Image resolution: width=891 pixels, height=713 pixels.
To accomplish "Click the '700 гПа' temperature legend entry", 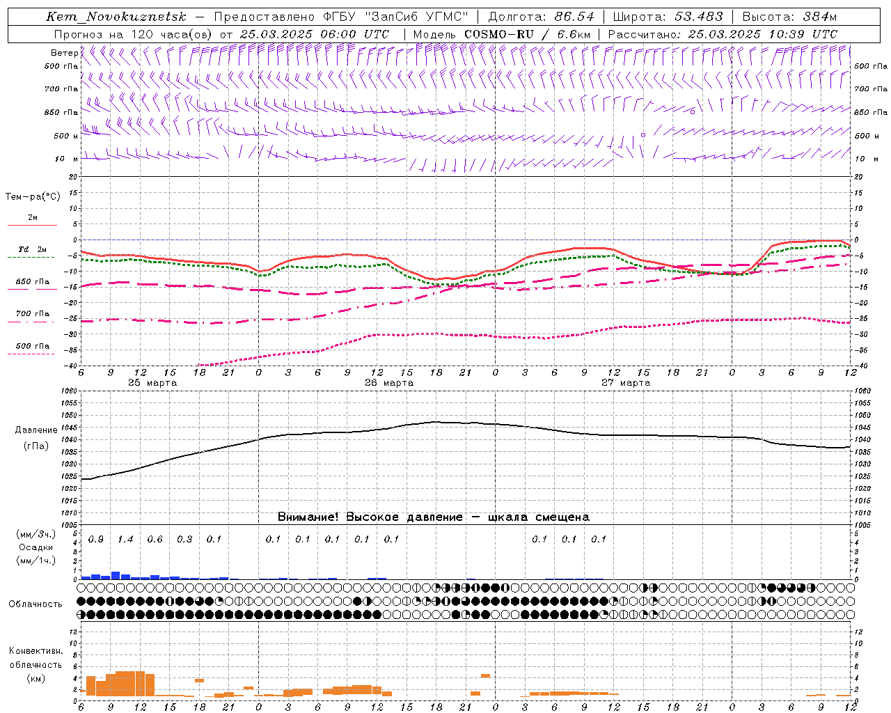I will (32, 314).
